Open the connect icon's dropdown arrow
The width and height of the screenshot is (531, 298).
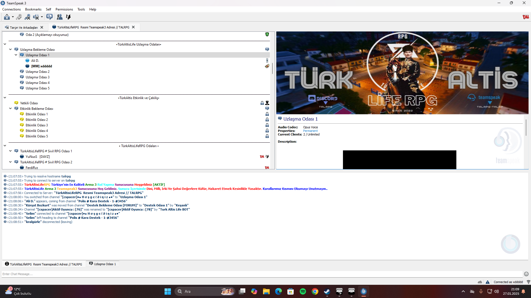point(13,17)
